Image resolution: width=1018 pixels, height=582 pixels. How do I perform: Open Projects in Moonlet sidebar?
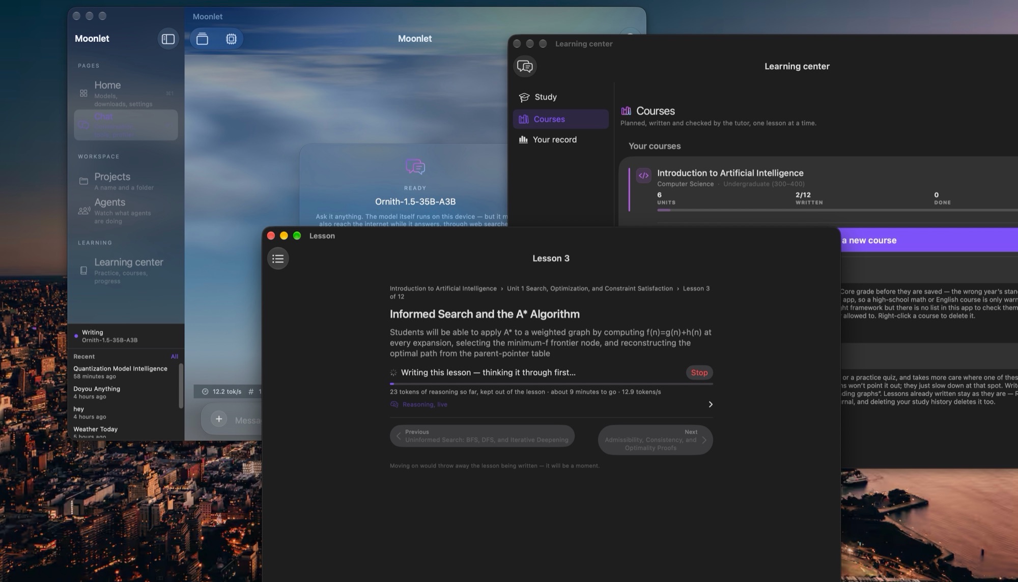point(126,181)
